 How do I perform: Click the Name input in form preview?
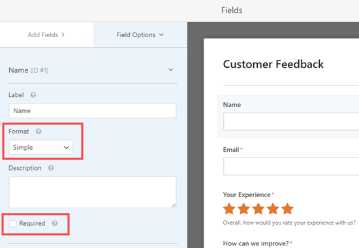[291, 122]
